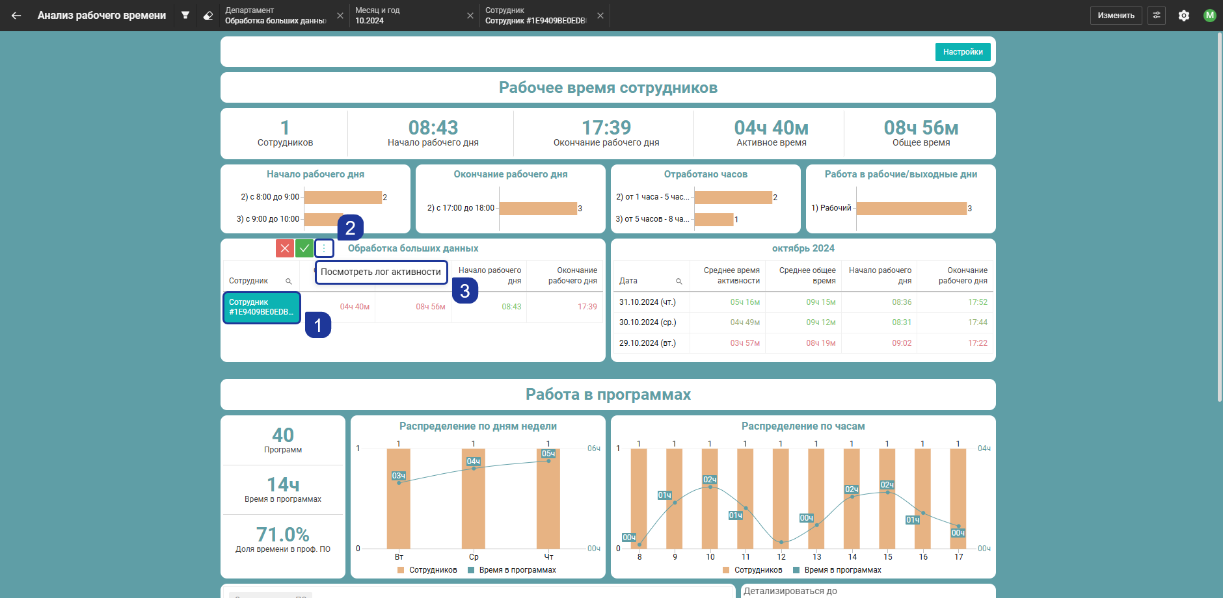This screenshot has width=1223, height=598.
Task: Click the Вт bar in weekday chart
Action: tap(399, 499)
